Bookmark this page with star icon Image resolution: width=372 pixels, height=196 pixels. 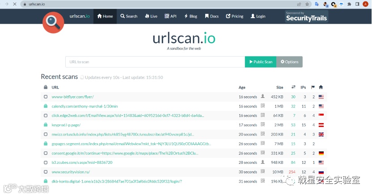307,4
